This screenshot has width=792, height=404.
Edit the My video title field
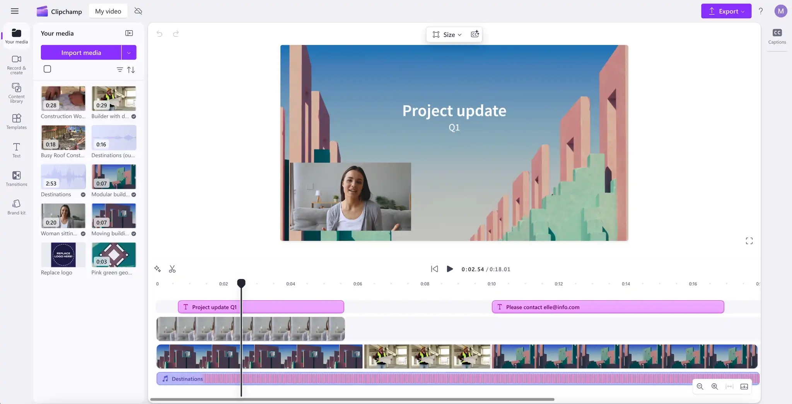click(x=108, y=11)
